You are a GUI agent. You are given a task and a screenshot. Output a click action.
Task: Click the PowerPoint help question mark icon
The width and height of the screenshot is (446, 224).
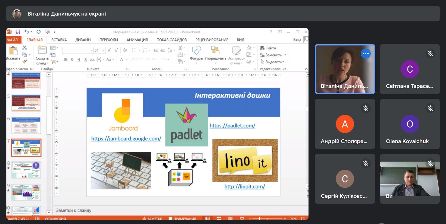click(271, 32)
